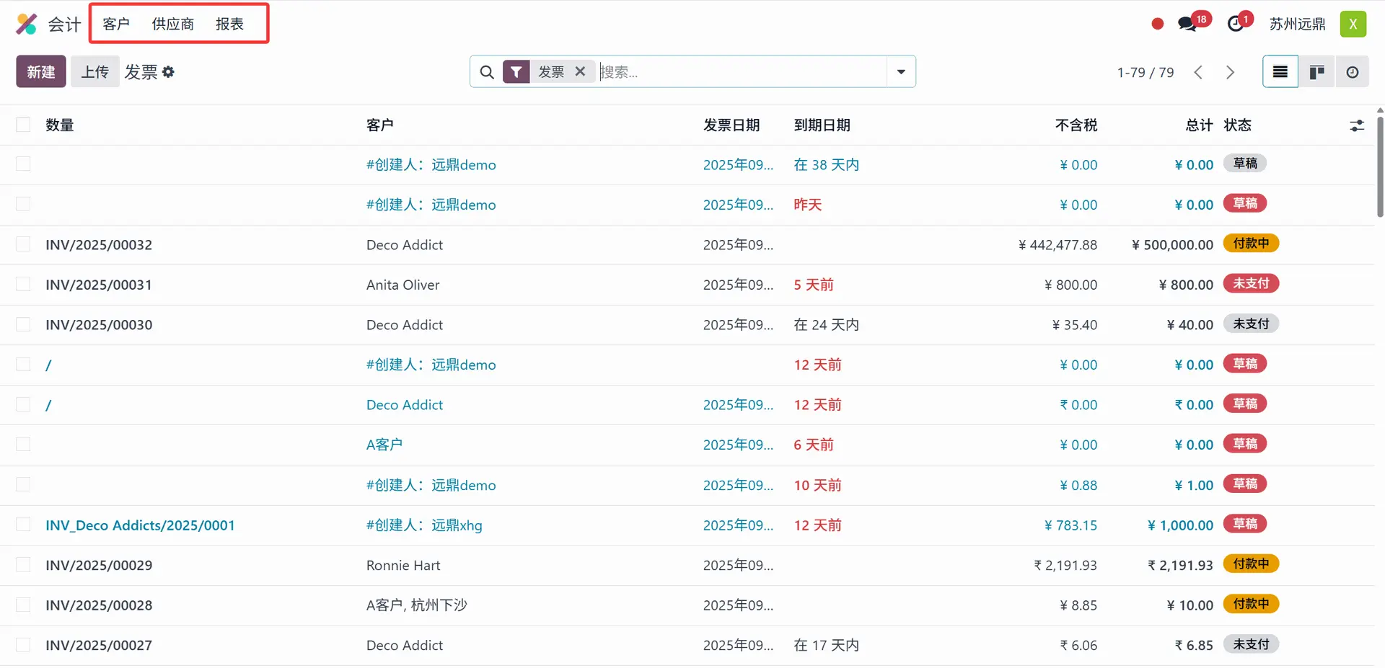The width and height of the screenshot is (1385, 668).
Task: Switch to activity clock view
Action: (1353, 72)
